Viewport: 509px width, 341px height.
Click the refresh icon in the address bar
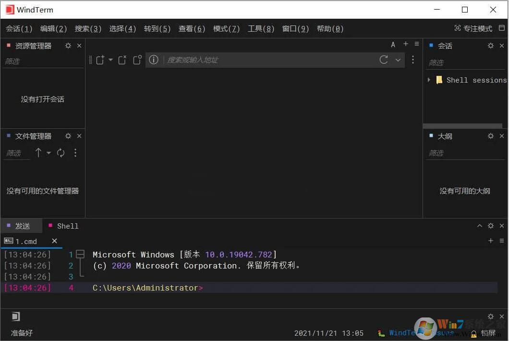click(383, 60)
